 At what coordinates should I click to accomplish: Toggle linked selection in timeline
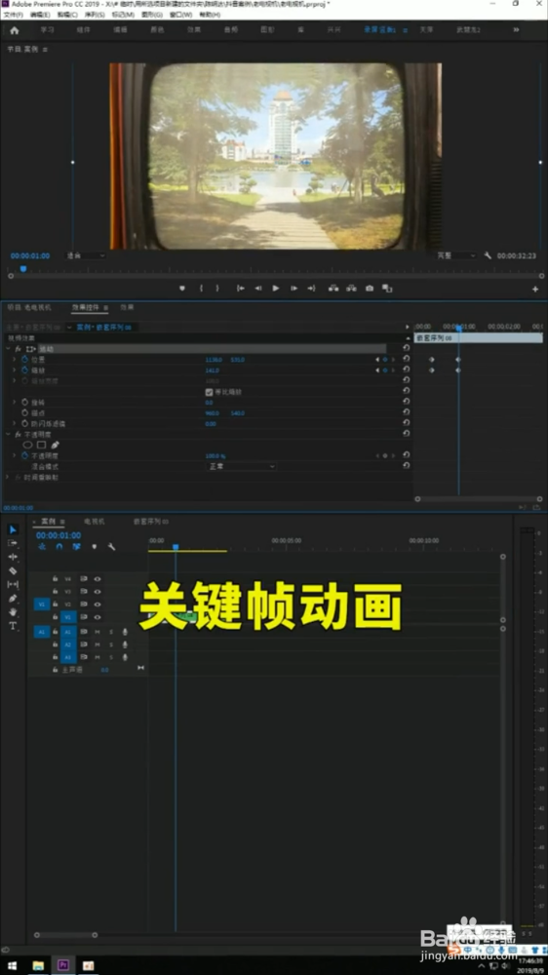[x=76, y=547]
